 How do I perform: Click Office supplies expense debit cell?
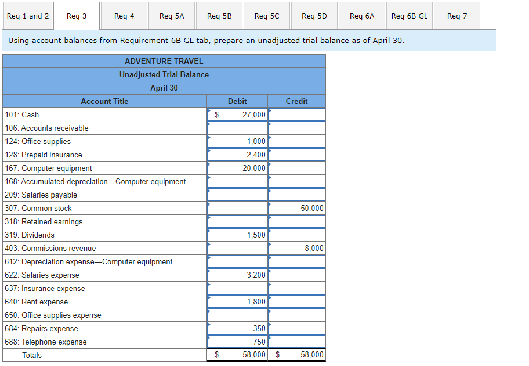(237, 315)
